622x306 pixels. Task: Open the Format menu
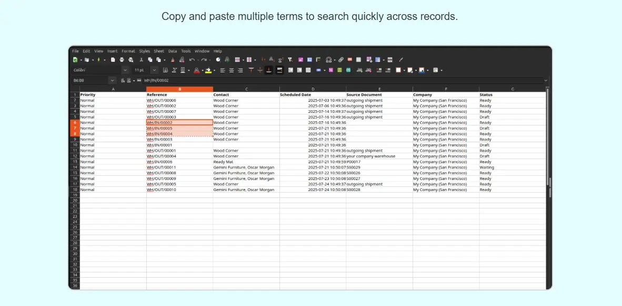click(x=128, y=51)
